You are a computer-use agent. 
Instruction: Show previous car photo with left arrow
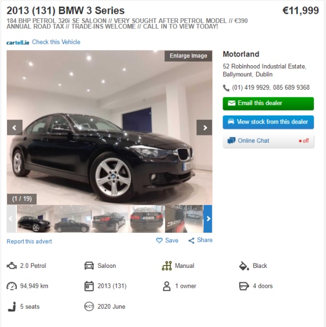pos(15,127)
